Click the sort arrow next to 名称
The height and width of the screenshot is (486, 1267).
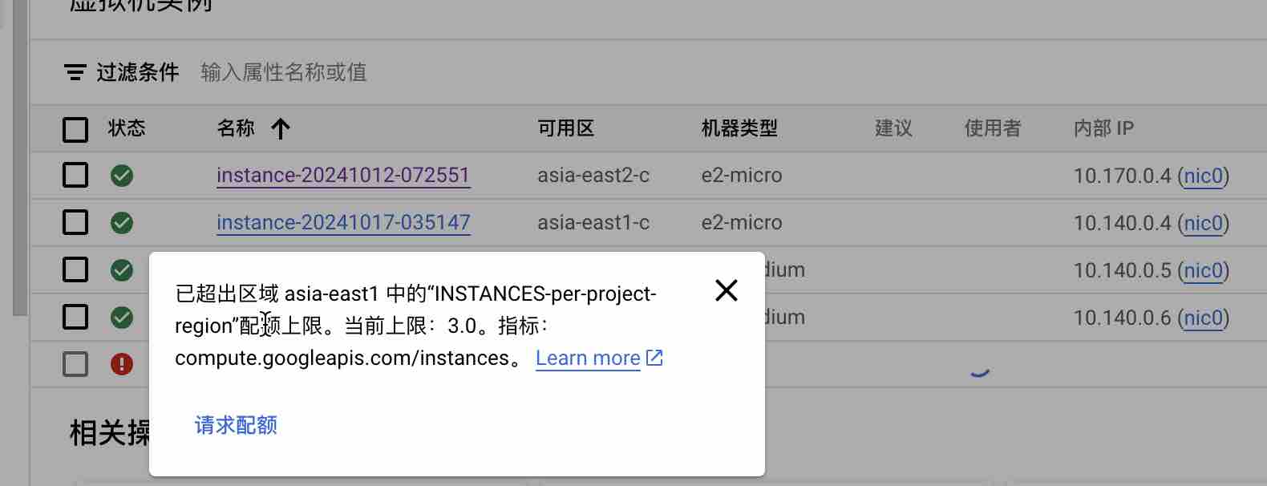coord(280,128)
